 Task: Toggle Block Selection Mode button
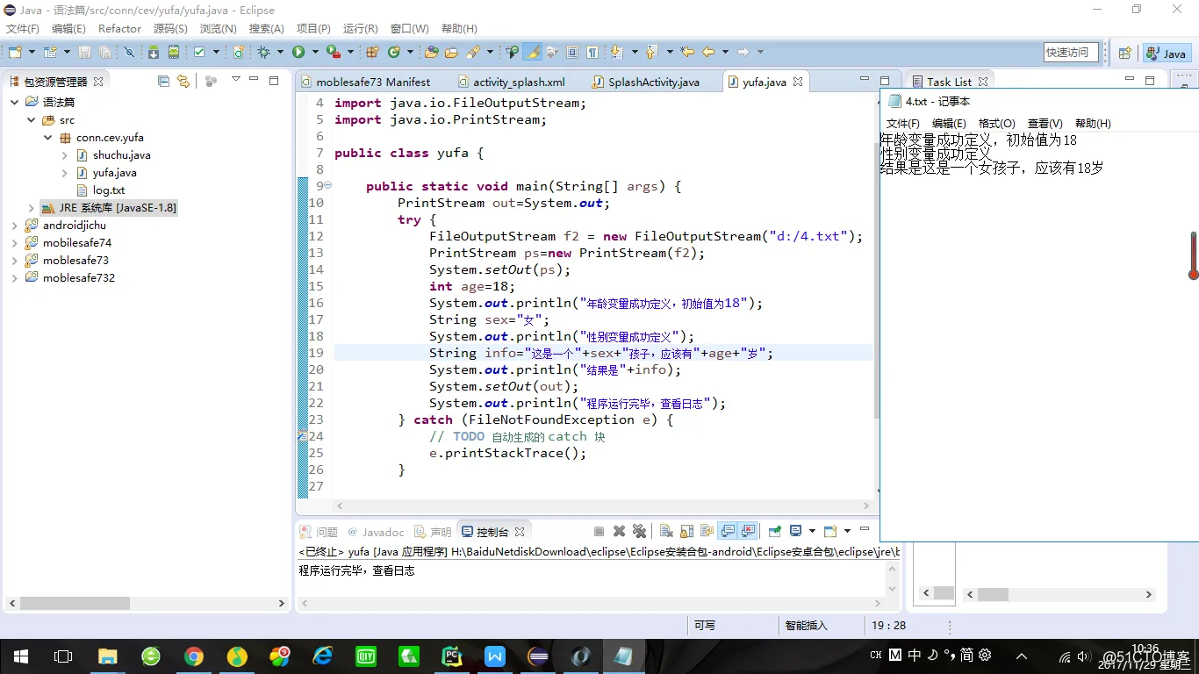point(572,52)
